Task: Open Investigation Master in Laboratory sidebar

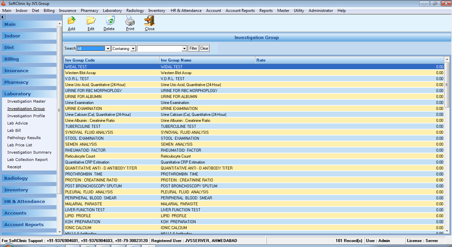Action: pyautogui.click(x=26, y=101)
